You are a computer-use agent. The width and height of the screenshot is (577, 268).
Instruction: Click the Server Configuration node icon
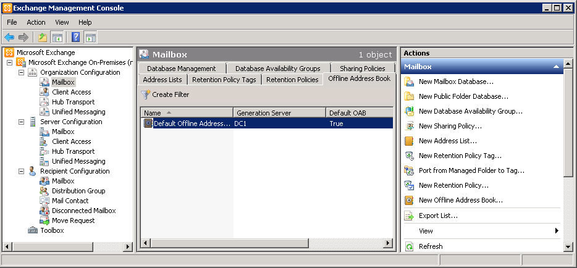33,122
